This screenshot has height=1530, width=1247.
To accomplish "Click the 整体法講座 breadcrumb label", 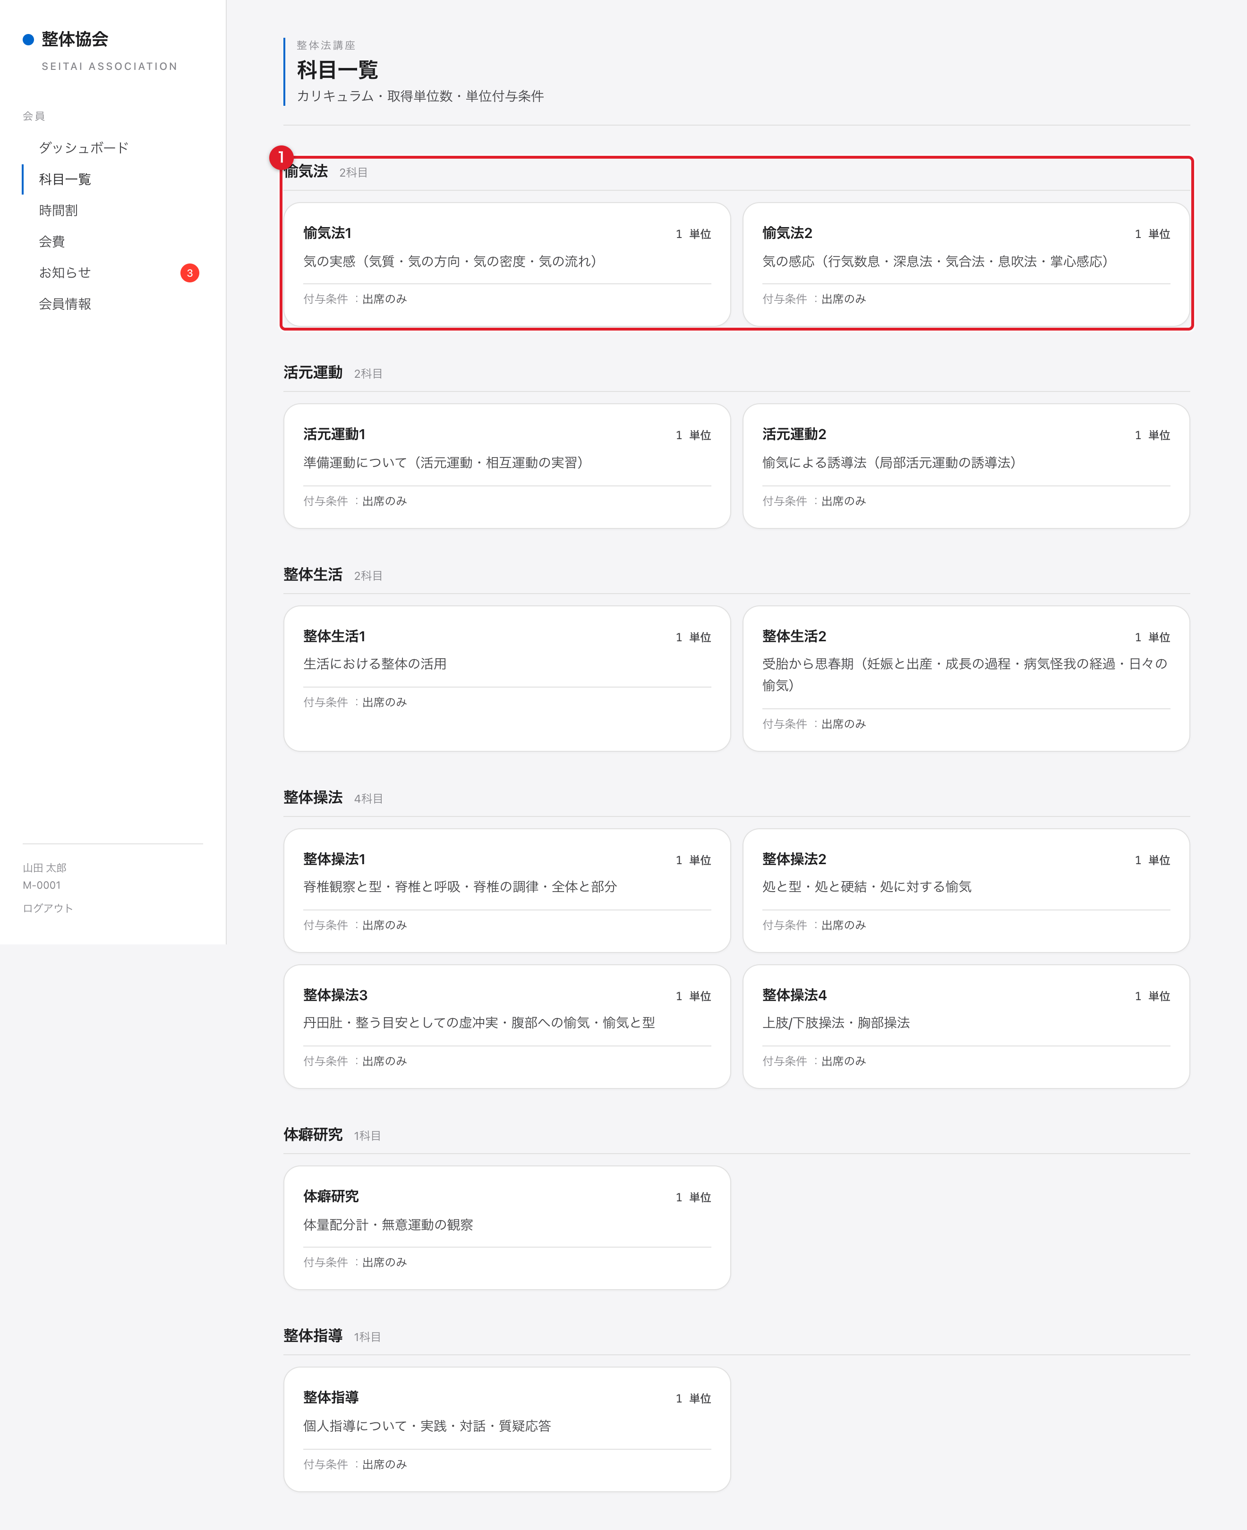I will [326, 45].
